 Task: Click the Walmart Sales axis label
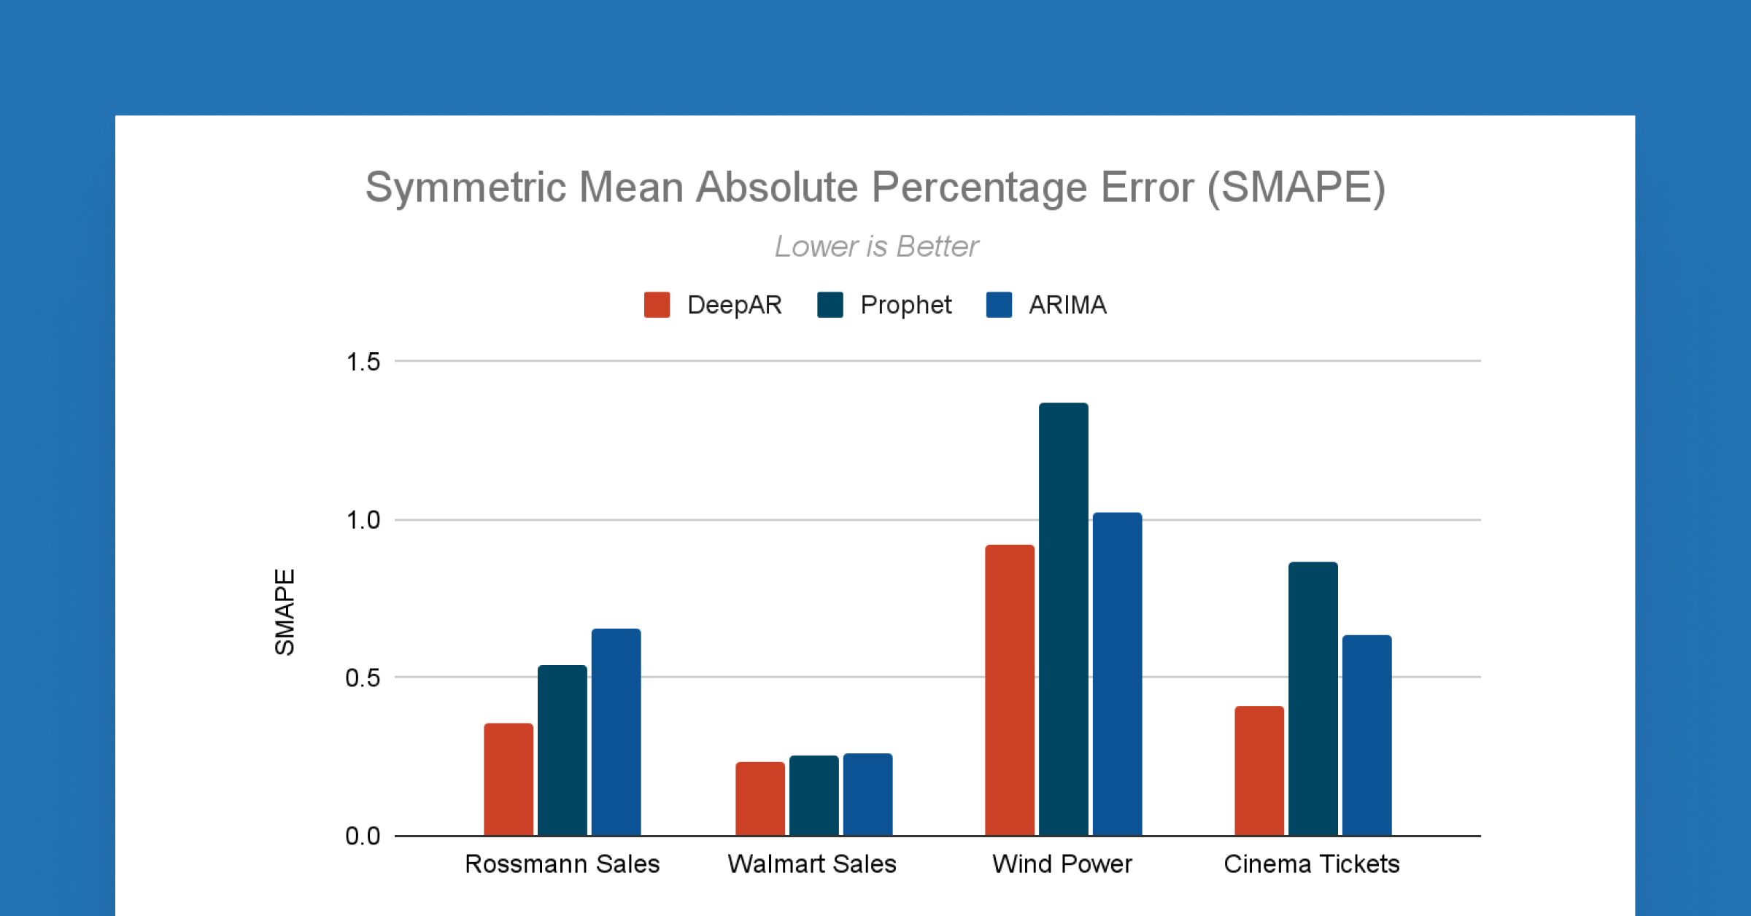pyautogui.click(x=811, y=864)
